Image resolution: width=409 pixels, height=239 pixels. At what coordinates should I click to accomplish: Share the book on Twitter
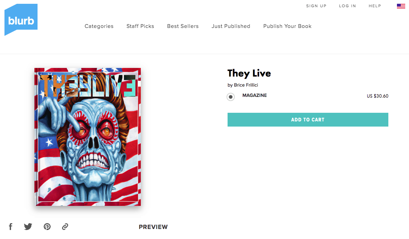pos(28,227)
